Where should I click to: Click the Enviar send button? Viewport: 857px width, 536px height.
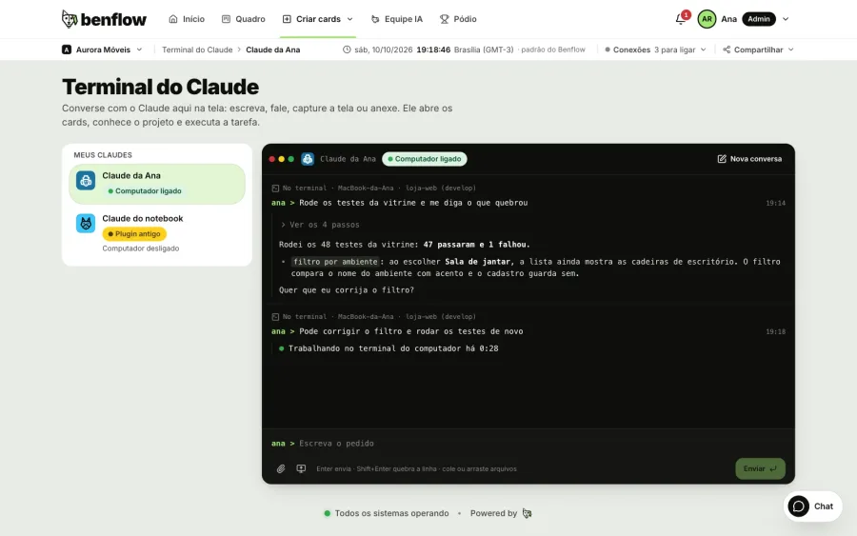pyautogui.click(x=760, y=468)
